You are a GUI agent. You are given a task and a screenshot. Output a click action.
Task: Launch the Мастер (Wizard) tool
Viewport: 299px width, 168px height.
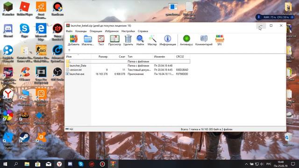pos(152,40)
